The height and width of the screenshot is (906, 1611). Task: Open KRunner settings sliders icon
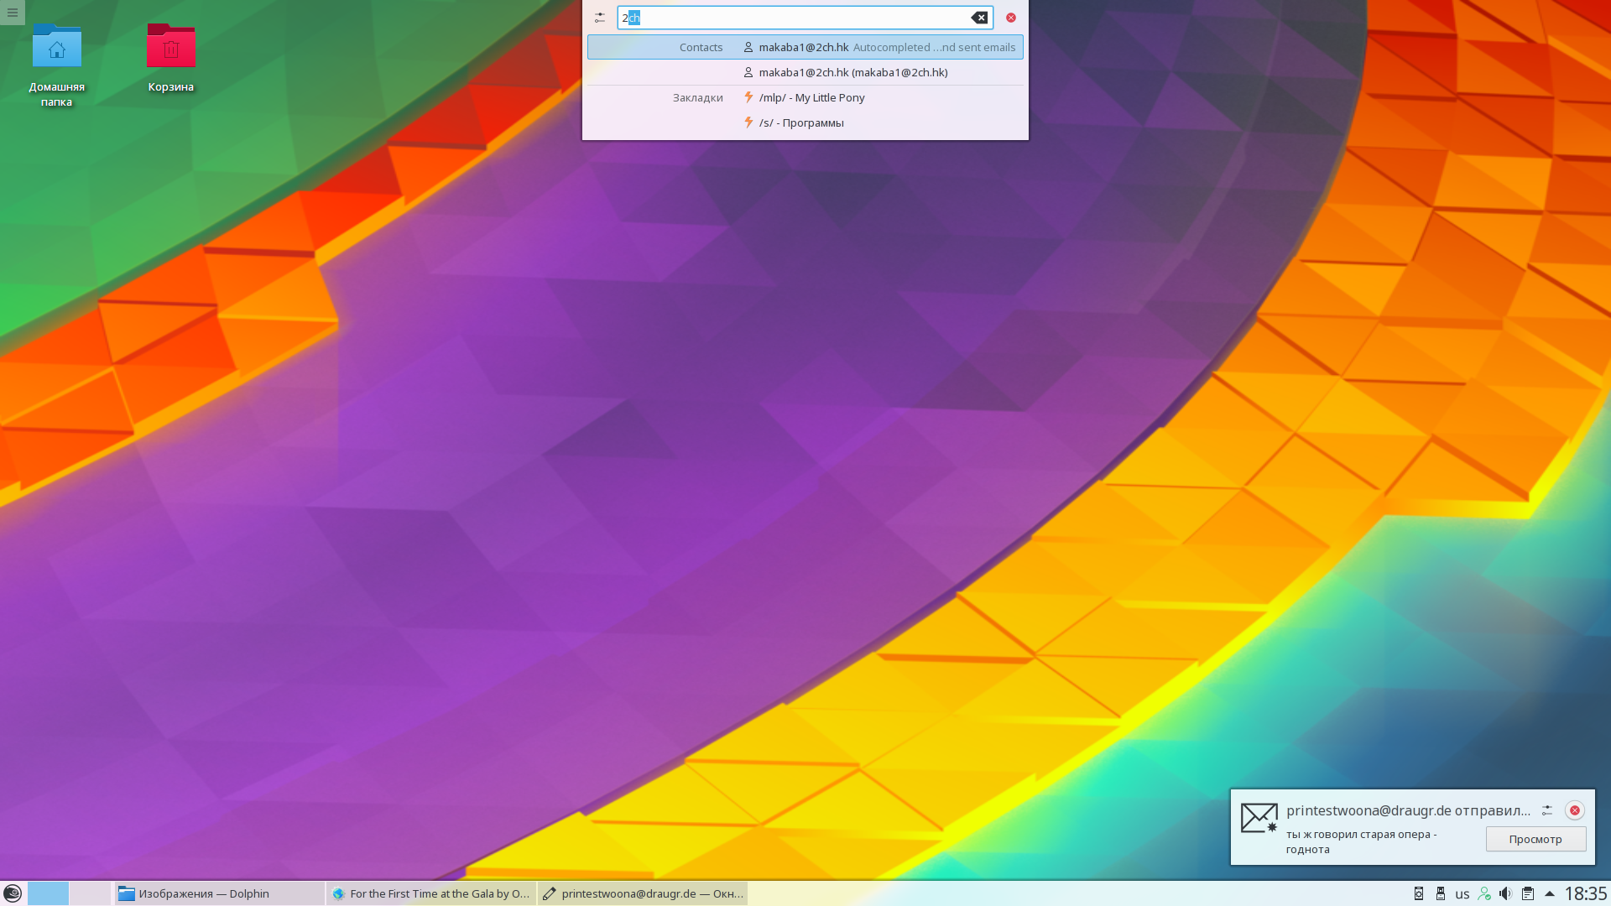click(600, 18)
